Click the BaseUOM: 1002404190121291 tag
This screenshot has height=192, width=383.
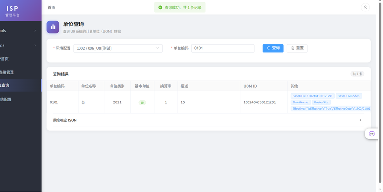tap(313, 96)
